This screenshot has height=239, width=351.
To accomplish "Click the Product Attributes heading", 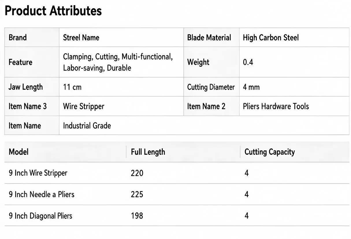I will (x=53, y=11).
